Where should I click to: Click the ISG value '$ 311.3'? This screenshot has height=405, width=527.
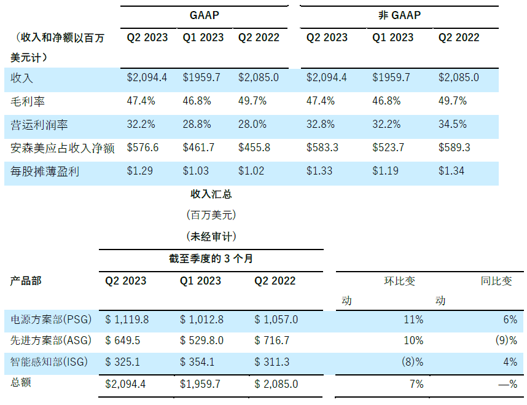coord(272,362)
